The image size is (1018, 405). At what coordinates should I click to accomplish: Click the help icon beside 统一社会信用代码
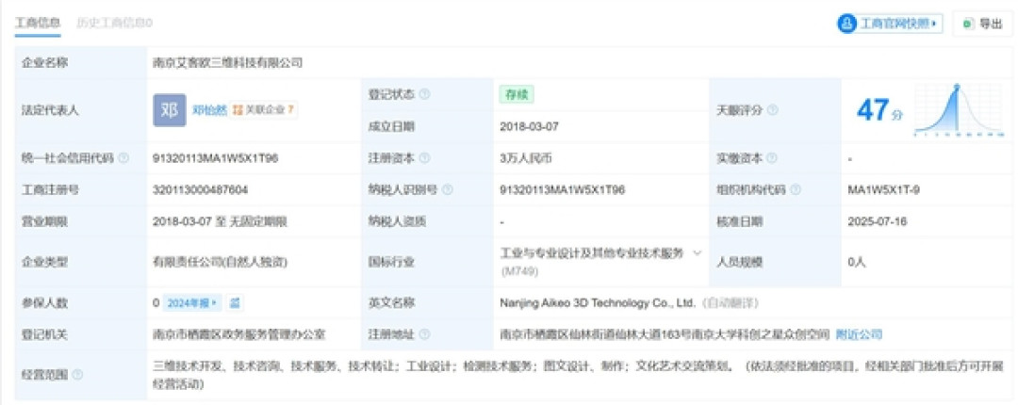[123, 158]
